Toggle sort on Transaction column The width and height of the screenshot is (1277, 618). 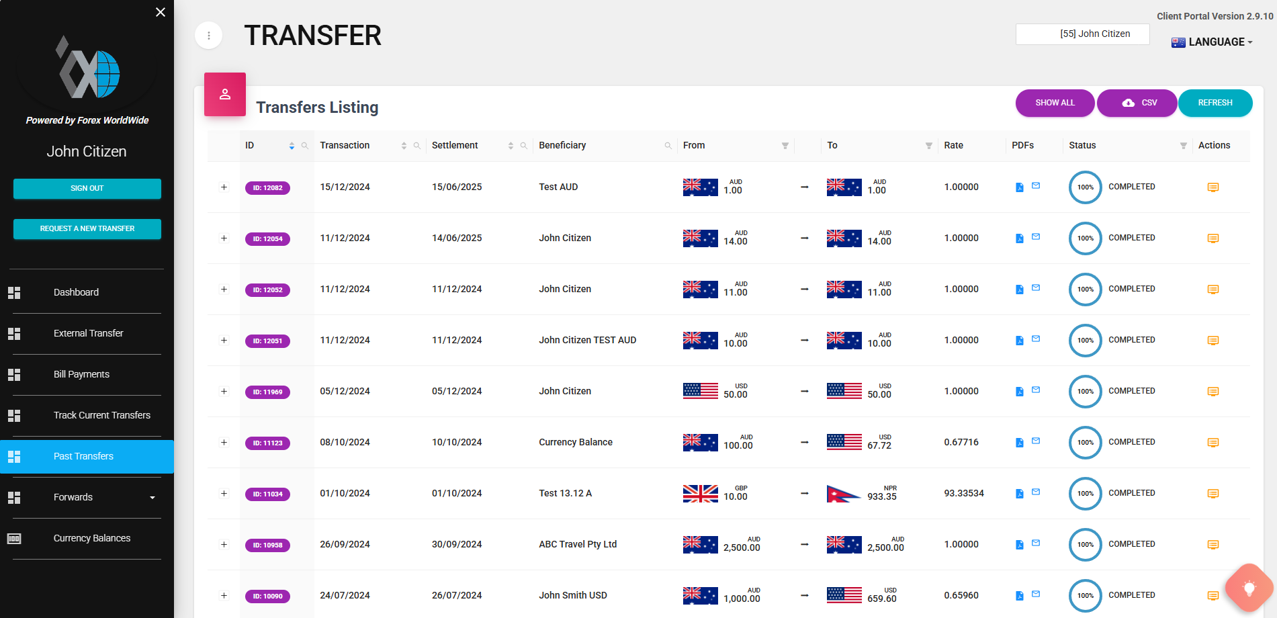coord(404,146)
